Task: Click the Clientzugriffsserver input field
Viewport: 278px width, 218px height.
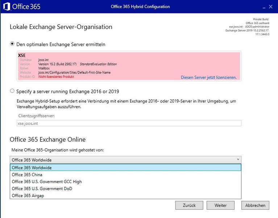Action: pyautogui.click(x=129, y=123)
